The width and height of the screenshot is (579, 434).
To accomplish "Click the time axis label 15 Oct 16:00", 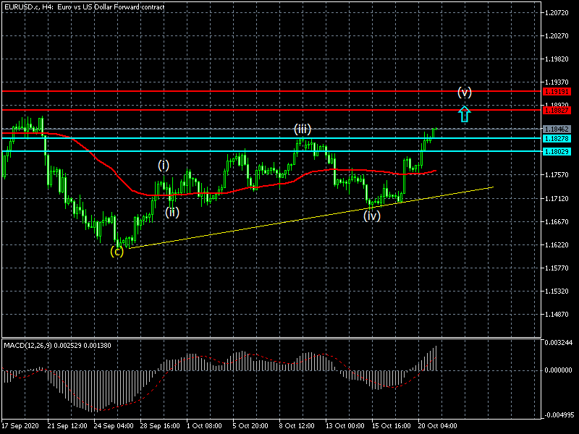I will [392, 426].
